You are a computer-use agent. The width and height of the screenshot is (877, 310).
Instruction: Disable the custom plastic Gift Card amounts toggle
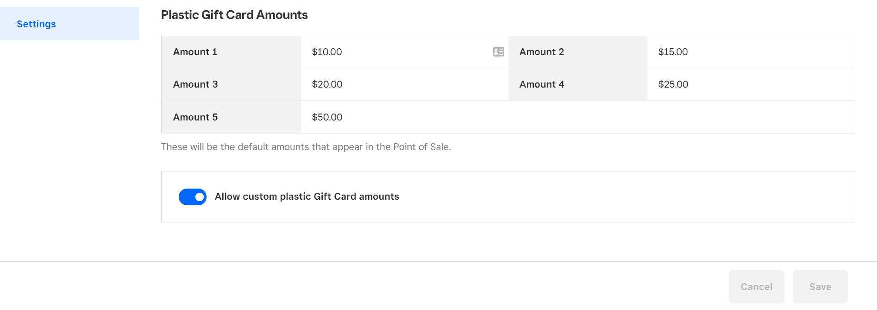(x=193, y=197)
